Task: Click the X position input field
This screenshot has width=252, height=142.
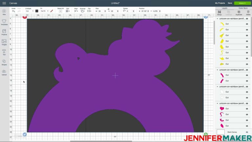Action: [x=144, y=11]
